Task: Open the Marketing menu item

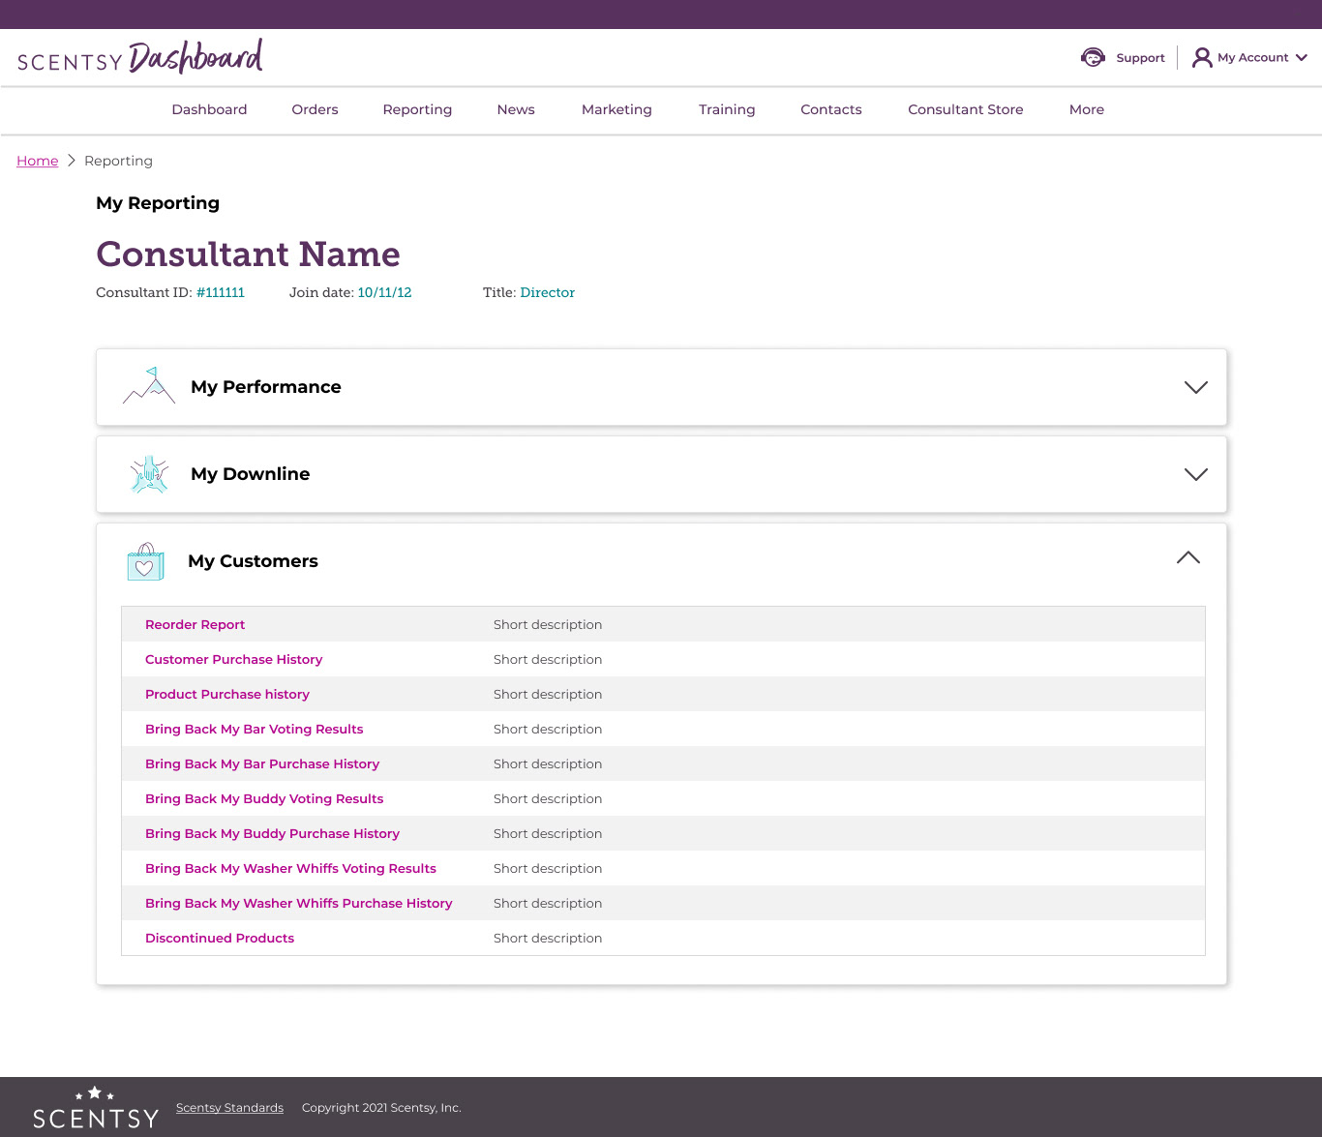Action: pyautogui.click(x=616, y=109)
